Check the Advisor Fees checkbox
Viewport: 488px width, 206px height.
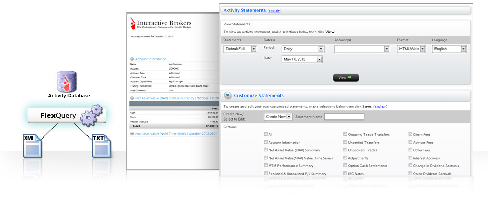coord(410,142)
